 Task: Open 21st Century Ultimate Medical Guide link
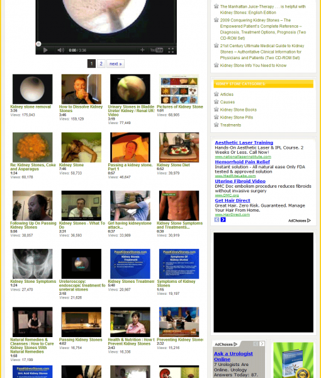pyautogui.click(x=262, y=52)
